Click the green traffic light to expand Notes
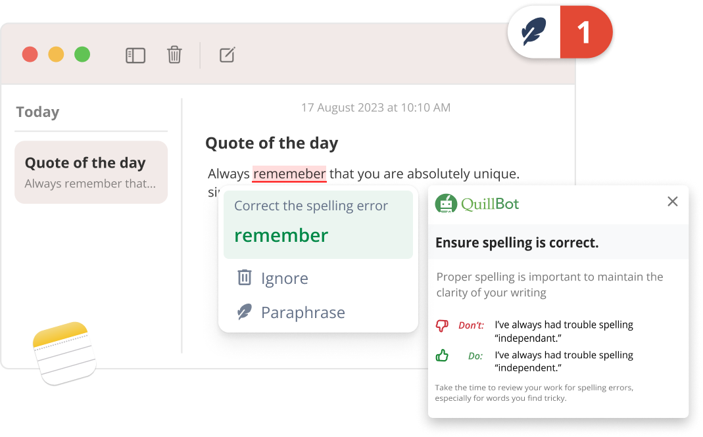The width and height of the screenshot is (703, 437). 82,54
